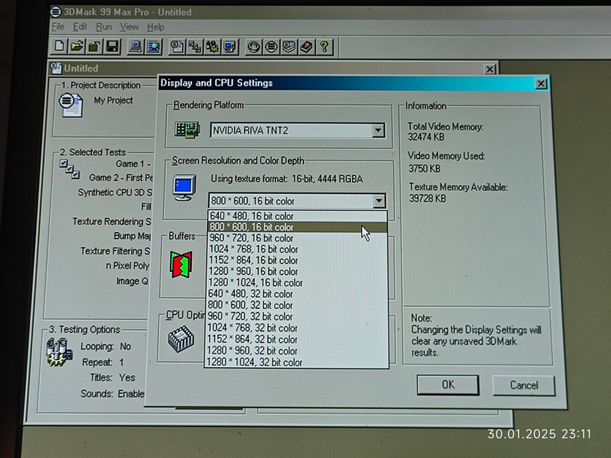Viewport: 611px width, 458px height.
Task: Open the View menu
Action: point(129,27)
